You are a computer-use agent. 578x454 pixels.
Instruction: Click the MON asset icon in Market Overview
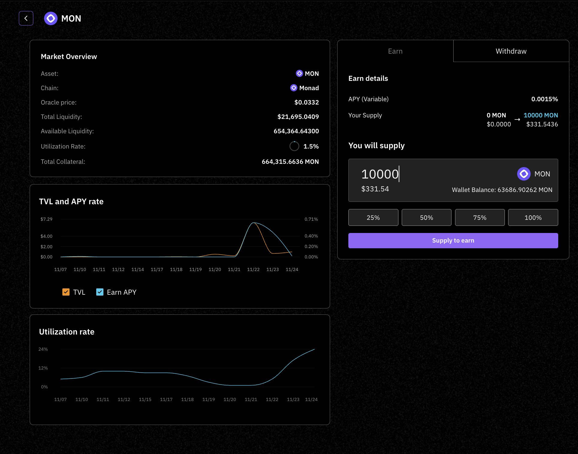click(x=299, y=73)
